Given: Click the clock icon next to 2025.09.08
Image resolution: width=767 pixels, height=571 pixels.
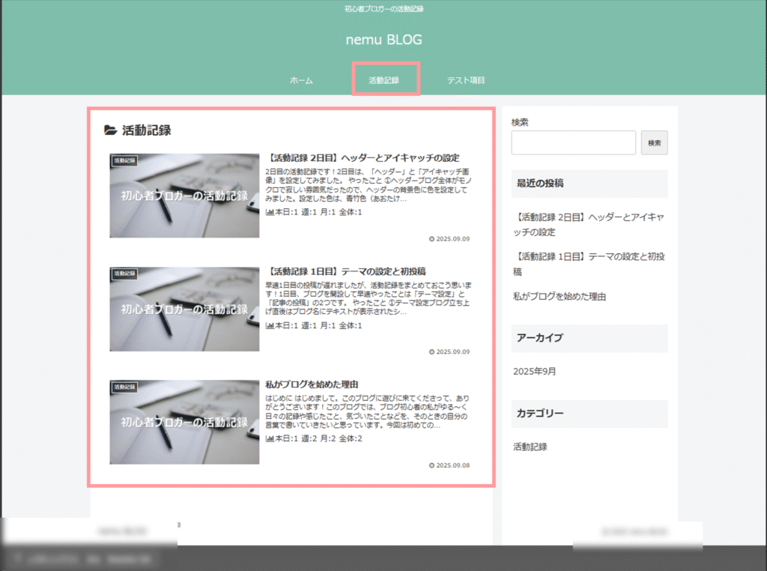Looking at the screenshot, I should point(431,465).
